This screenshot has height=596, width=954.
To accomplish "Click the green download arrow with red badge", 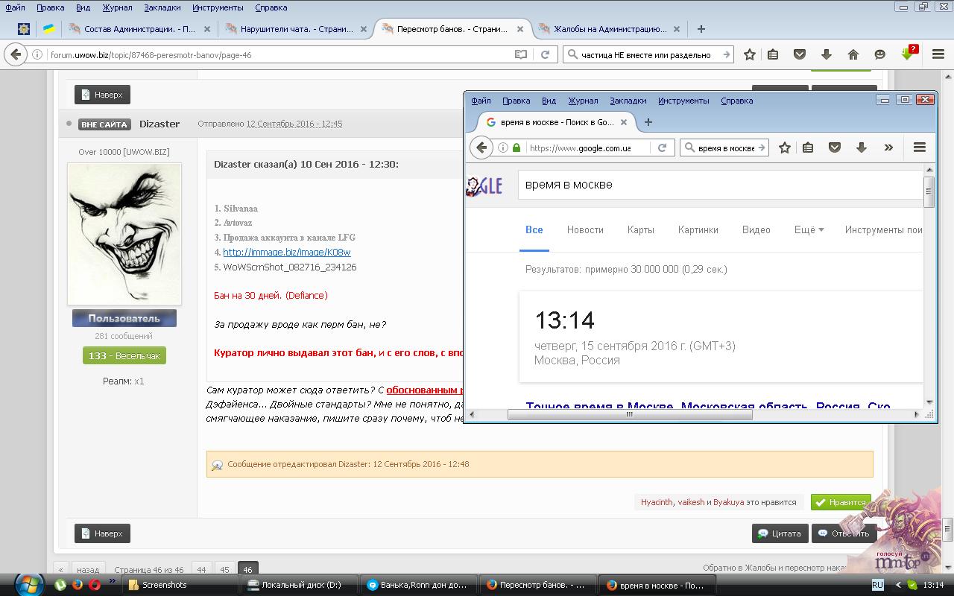I will click(908, 54).
